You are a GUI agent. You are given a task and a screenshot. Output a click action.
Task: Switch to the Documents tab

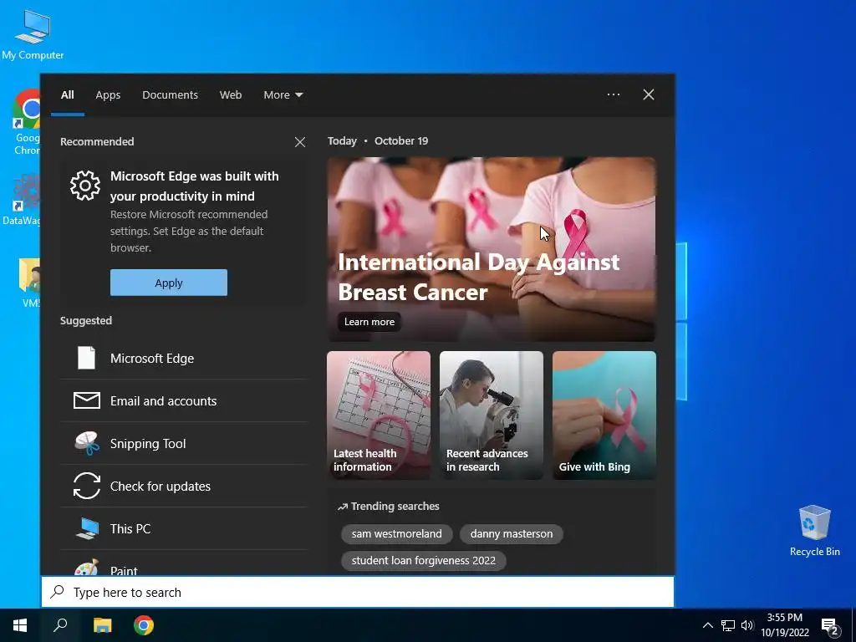[170, 95]
